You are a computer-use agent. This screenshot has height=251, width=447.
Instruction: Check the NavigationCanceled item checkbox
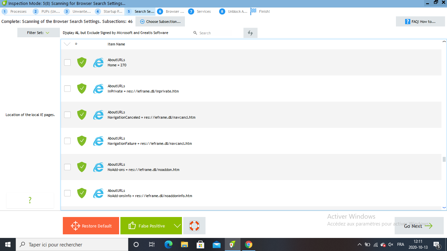(x=67, y=115)
